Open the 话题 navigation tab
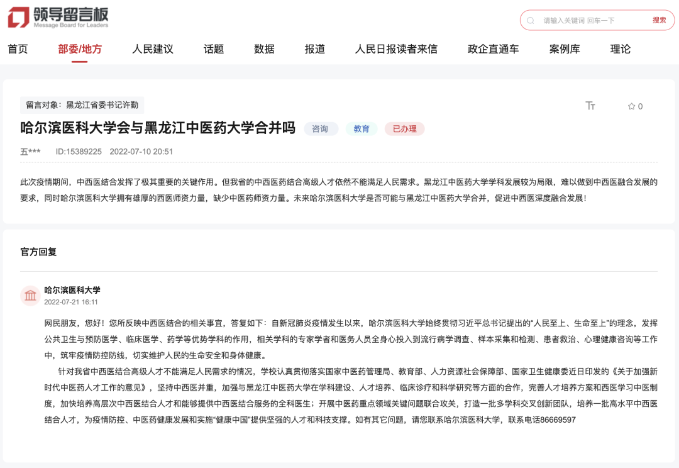Viewport: 679px width, 468px height. click(214, 49)
